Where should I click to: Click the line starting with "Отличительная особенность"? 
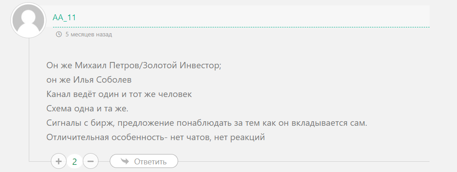156,137
